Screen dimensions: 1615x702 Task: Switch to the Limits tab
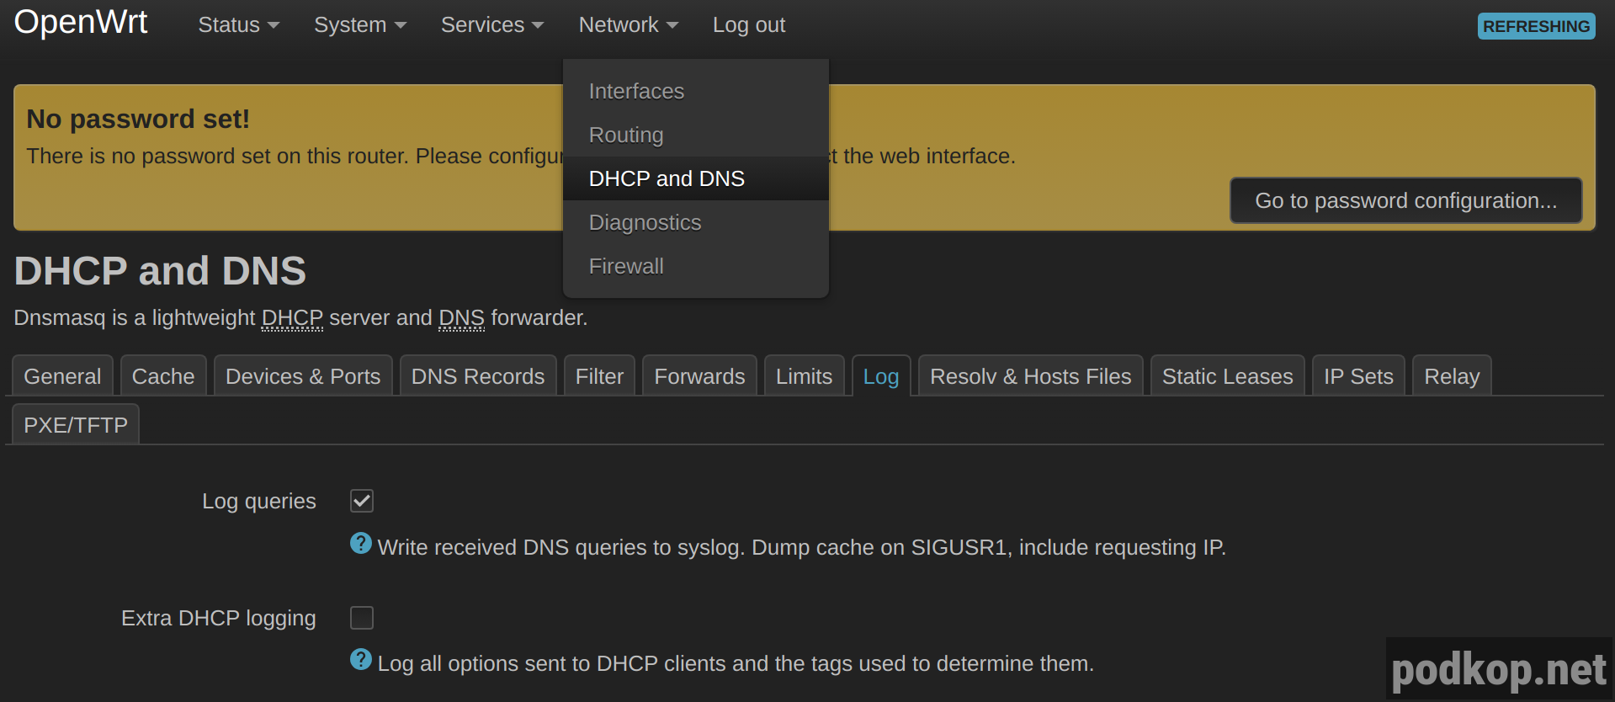(x=804, y=376)
